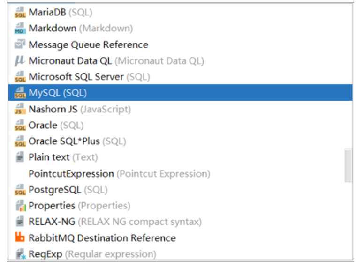
Task: Click the MariaDB SQL file icon
Action: (20, 13)
